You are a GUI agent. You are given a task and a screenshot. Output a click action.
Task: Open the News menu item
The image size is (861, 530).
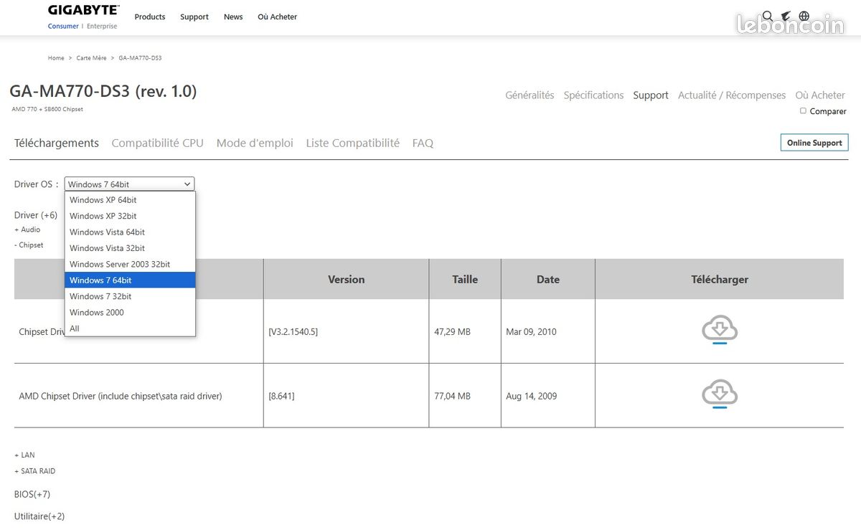233,16
